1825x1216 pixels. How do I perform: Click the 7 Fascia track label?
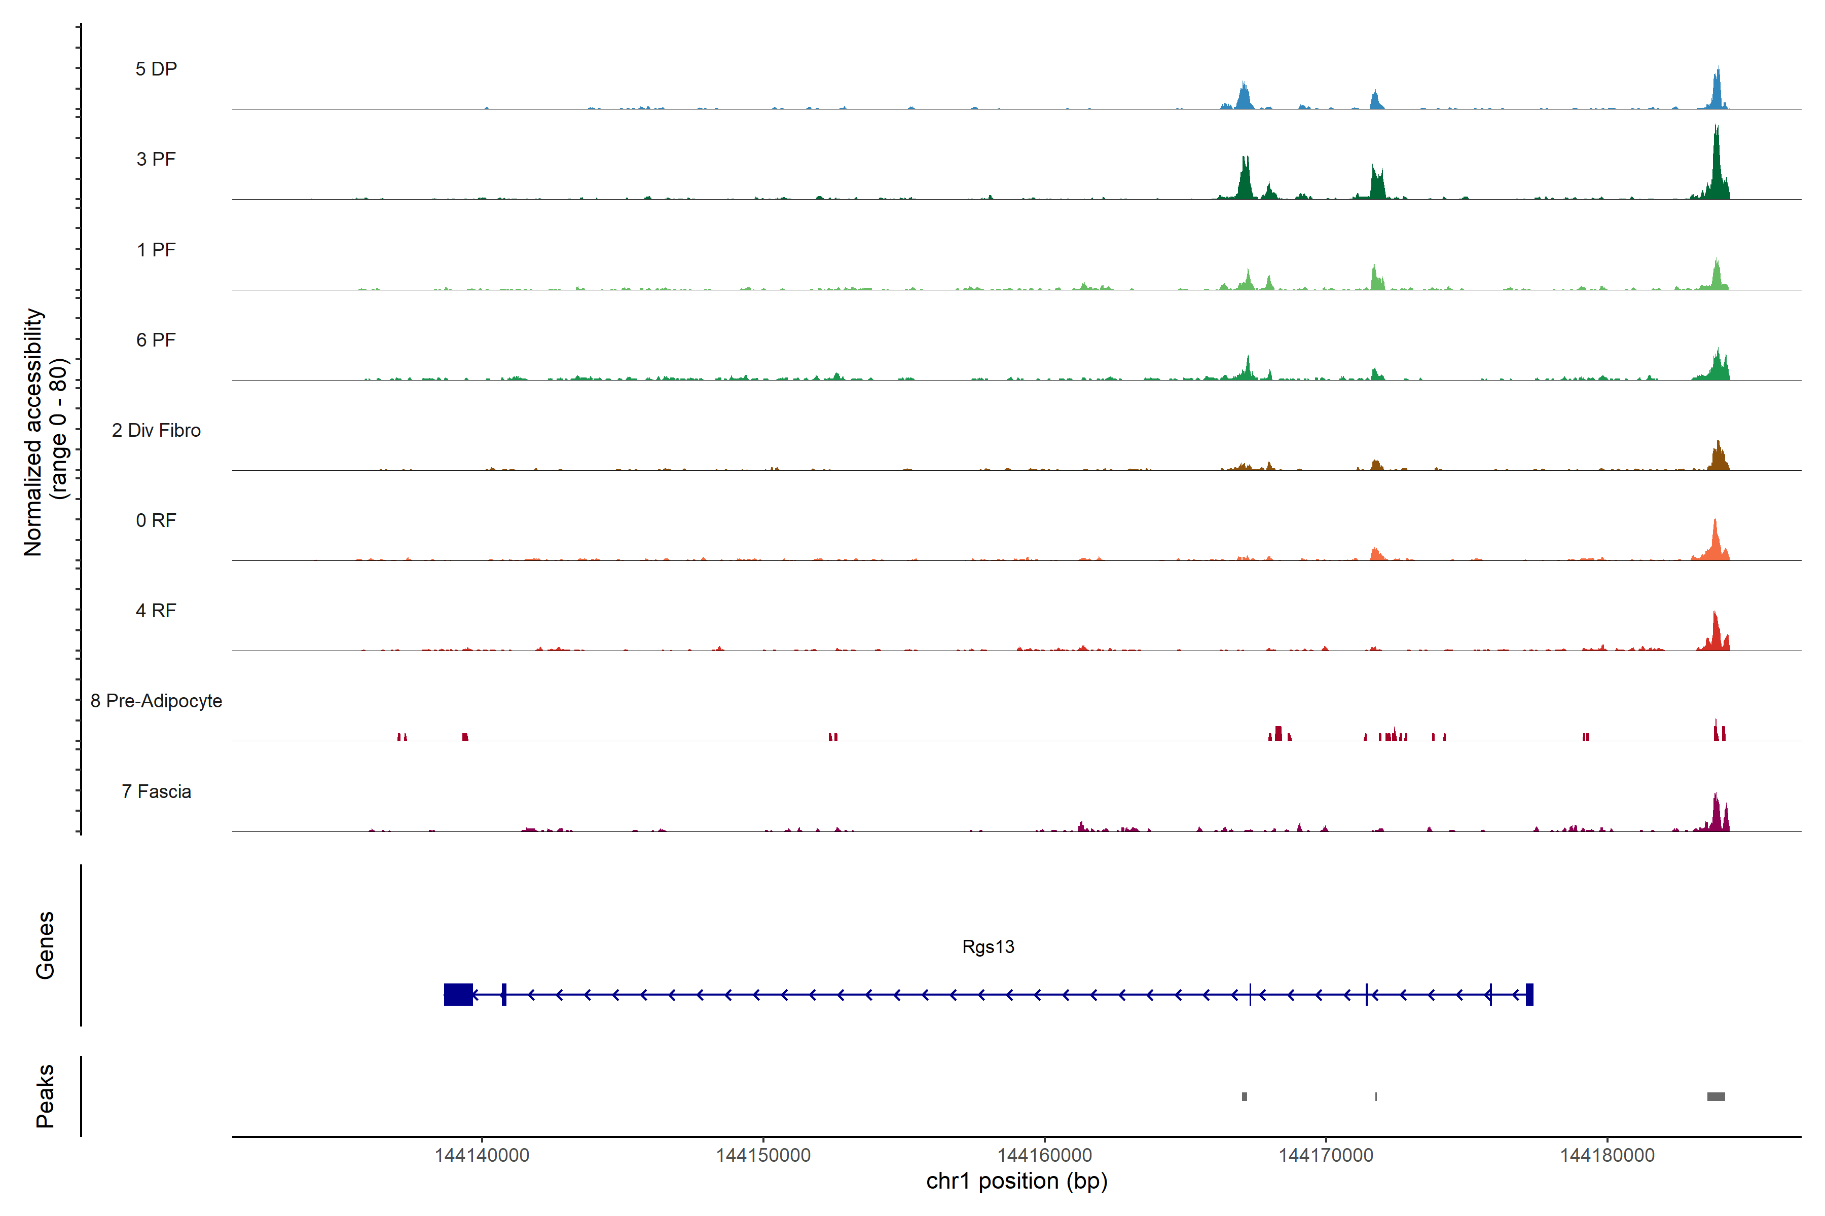[156, 791]
